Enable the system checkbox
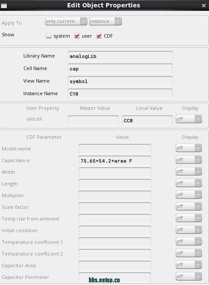 pyautogui.click(x=48, y=35)
